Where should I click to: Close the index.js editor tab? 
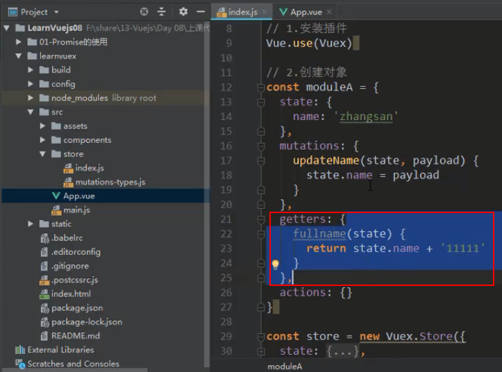[x=265, y=12]
